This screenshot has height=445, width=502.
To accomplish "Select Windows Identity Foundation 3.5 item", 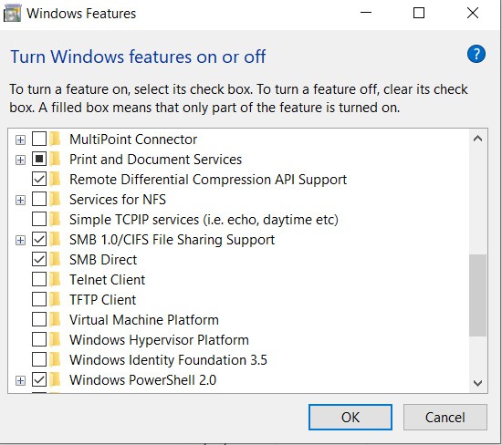I will tap(168, 360).
